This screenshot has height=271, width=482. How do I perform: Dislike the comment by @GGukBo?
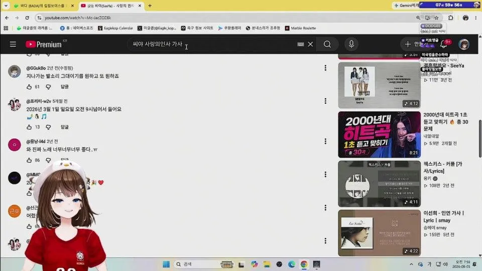click(x=48, y=87)
